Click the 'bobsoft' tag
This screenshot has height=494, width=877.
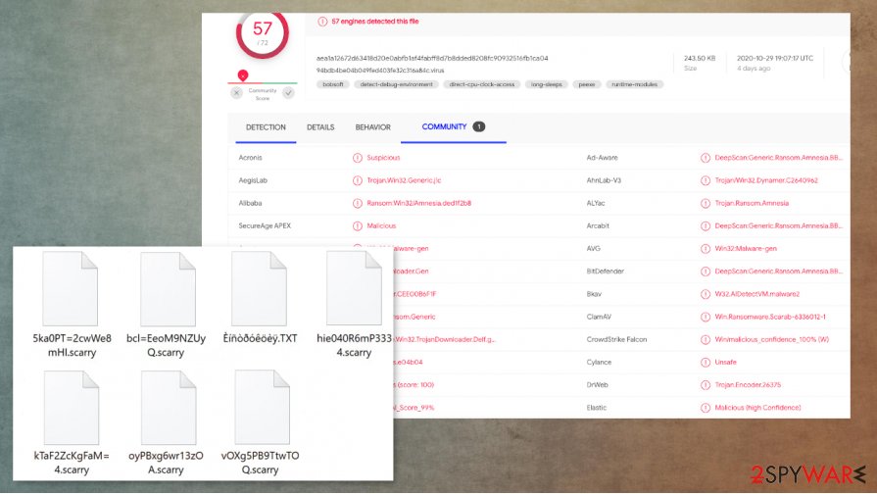point(333,84)
